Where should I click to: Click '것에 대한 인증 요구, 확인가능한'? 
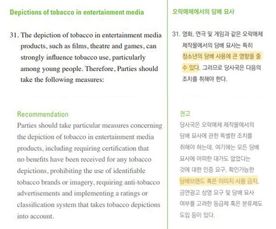pyautogui.click(x=217, y=170)
